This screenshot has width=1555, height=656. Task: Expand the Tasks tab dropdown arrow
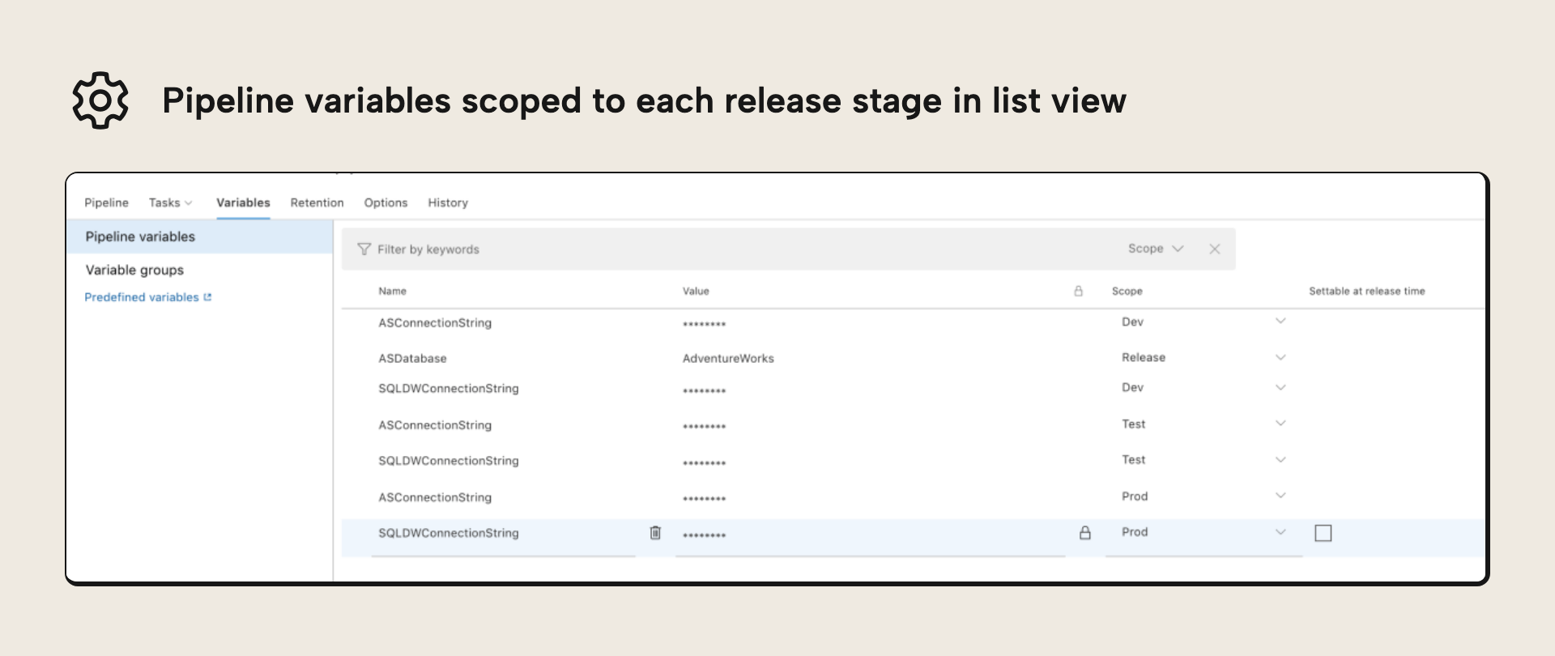[x=189, y=203]
